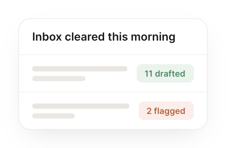Click the word "flagged" in the red badge
226x148 pixels.
pos(169,111)
